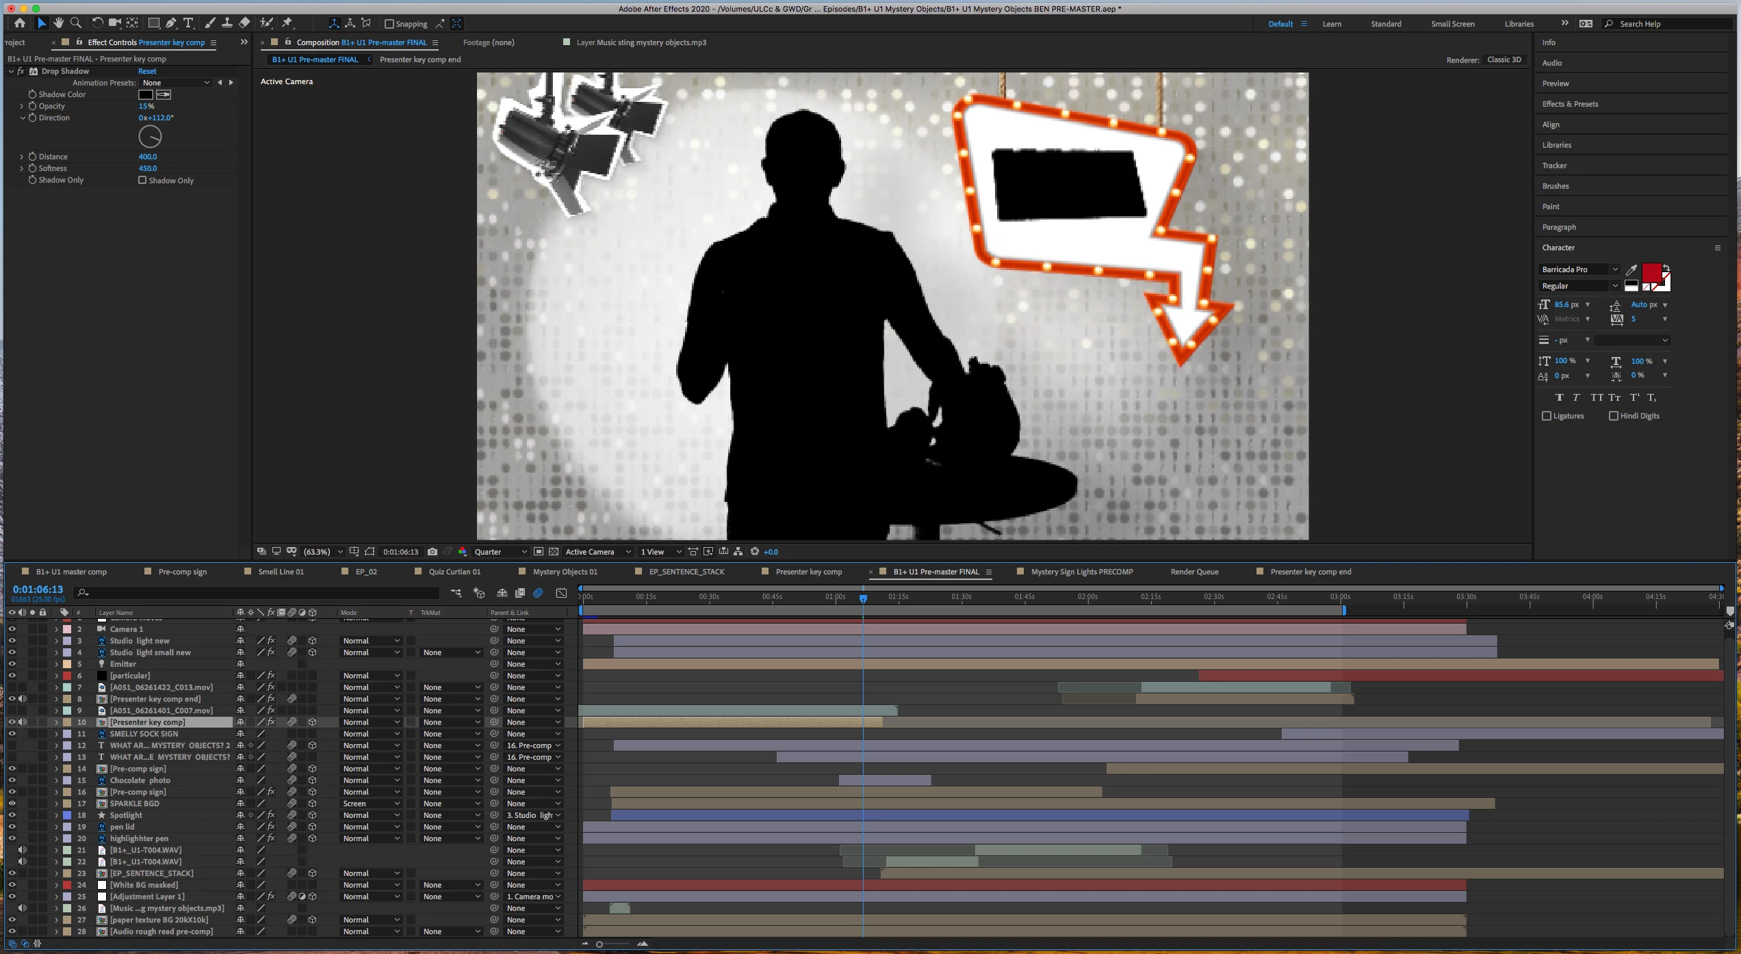Select the Puppet Pin tool

pos(287,23)
